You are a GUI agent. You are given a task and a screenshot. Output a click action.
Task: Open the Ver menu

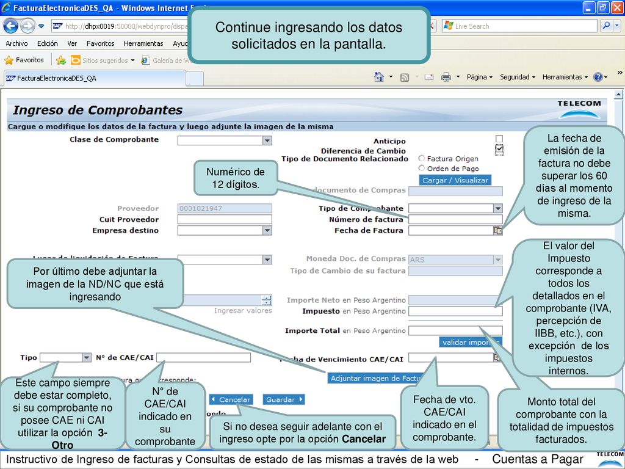(x=72, y=43)
